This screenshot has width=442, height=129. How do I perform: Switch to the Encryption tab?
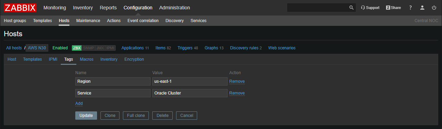point(134,59)
